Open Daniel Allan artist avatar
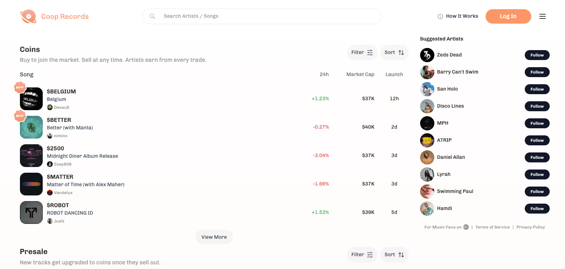This screenshot has width=565, height=269. (x=427, y=157)
